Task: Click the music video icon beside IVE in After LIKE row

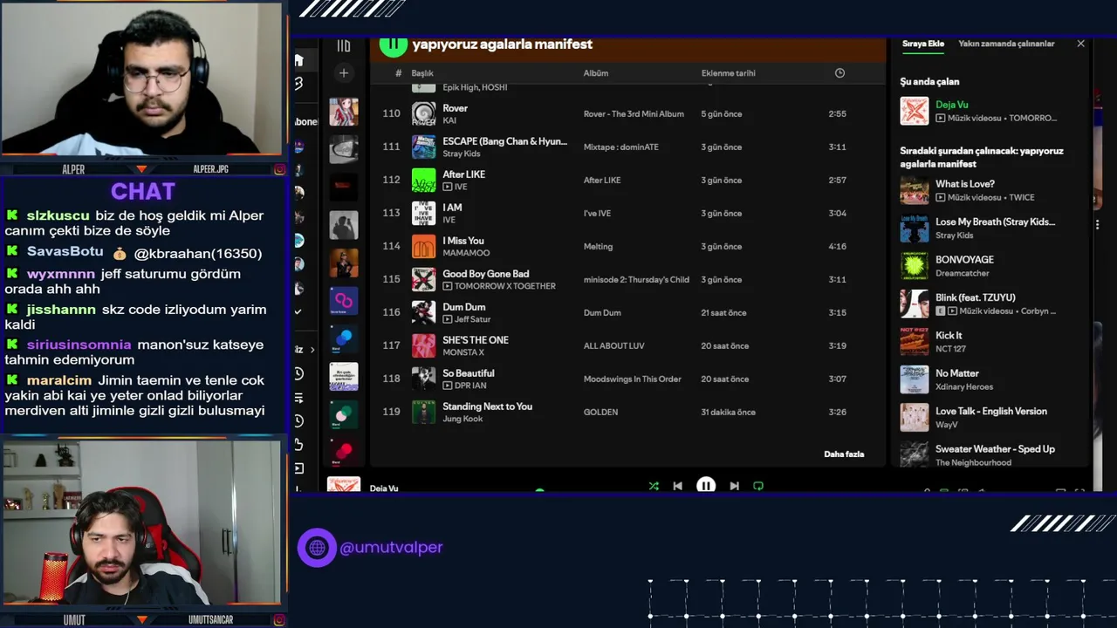Action: (x=448, y=187)
